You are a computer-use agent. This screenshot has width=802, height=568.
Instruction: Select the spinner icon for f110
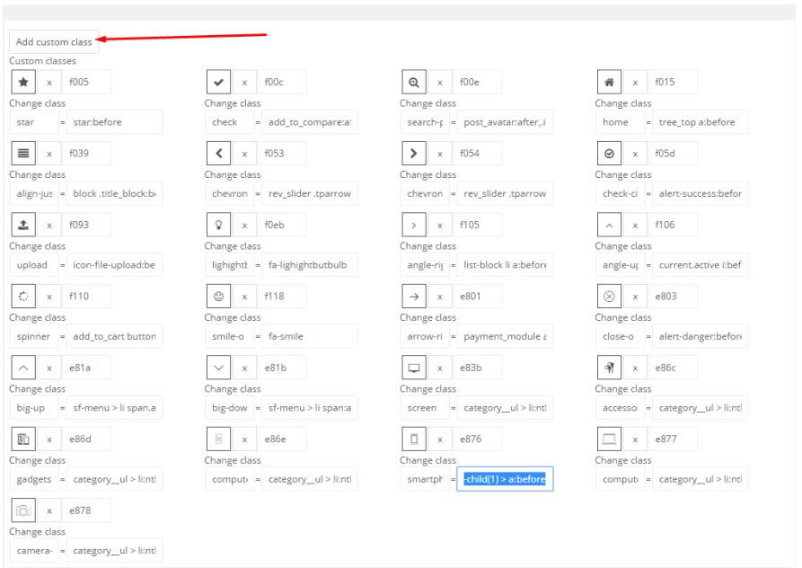click(23, 296)
